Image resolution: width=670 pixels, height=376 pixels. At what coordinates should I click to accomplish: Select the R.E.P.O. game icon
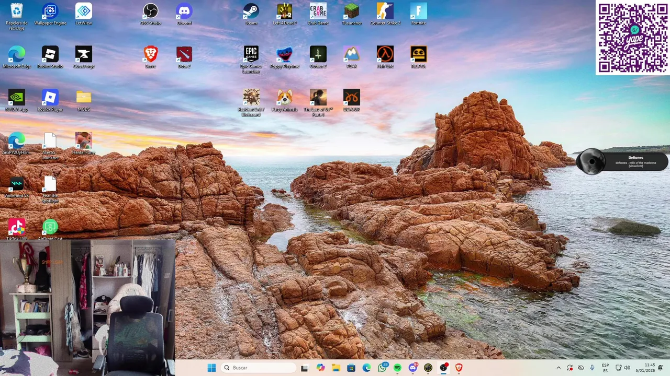point(419,57)
